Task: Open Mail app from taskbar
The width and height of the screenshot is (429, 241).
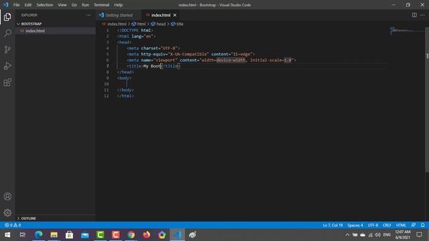Action: click(x=85, y=235)
